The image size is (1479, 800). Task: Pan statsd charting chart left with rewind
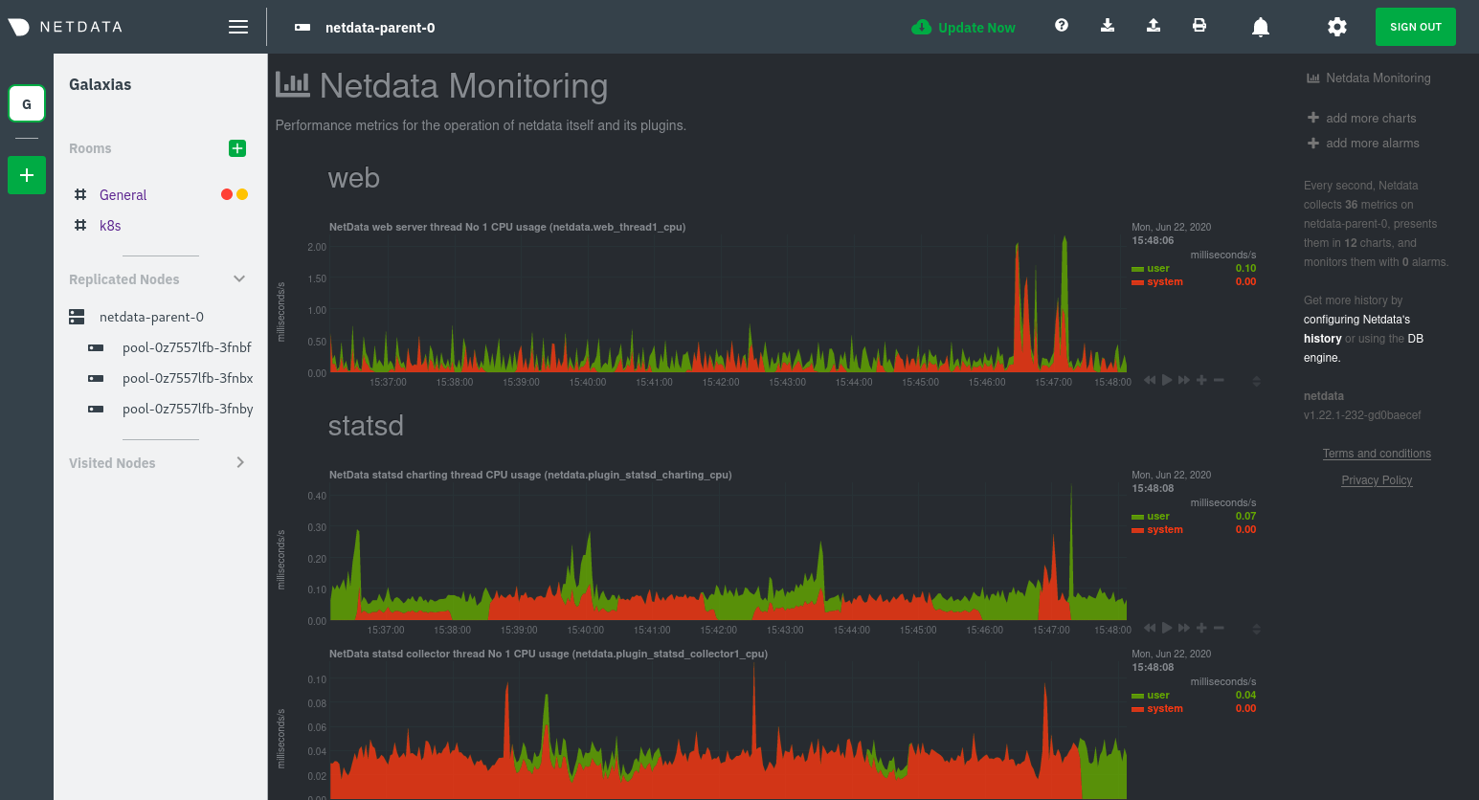click(1150, 628)
